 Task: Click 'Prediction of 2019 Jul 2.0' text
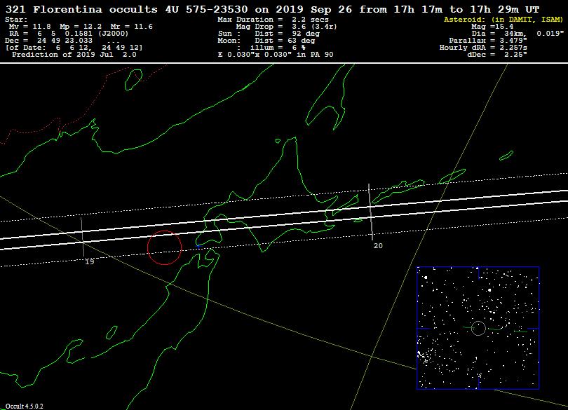pos(74,55)
